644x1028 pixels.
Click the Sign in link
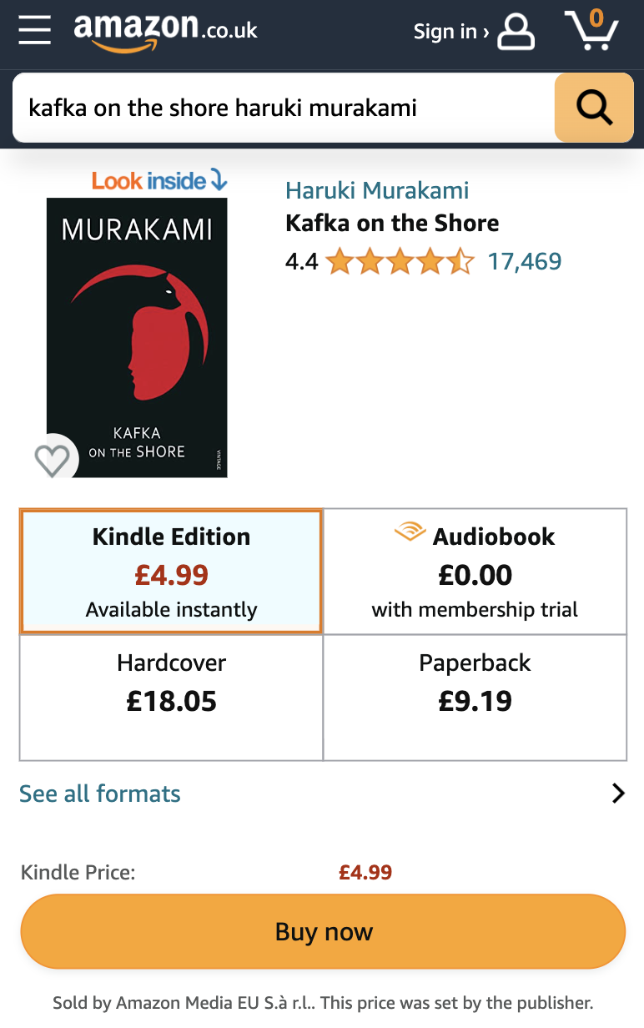click(450, 32)
